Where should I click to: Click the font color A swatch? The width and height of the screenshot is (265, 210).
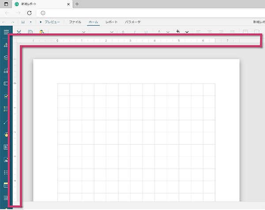click(x=159, y=32)
